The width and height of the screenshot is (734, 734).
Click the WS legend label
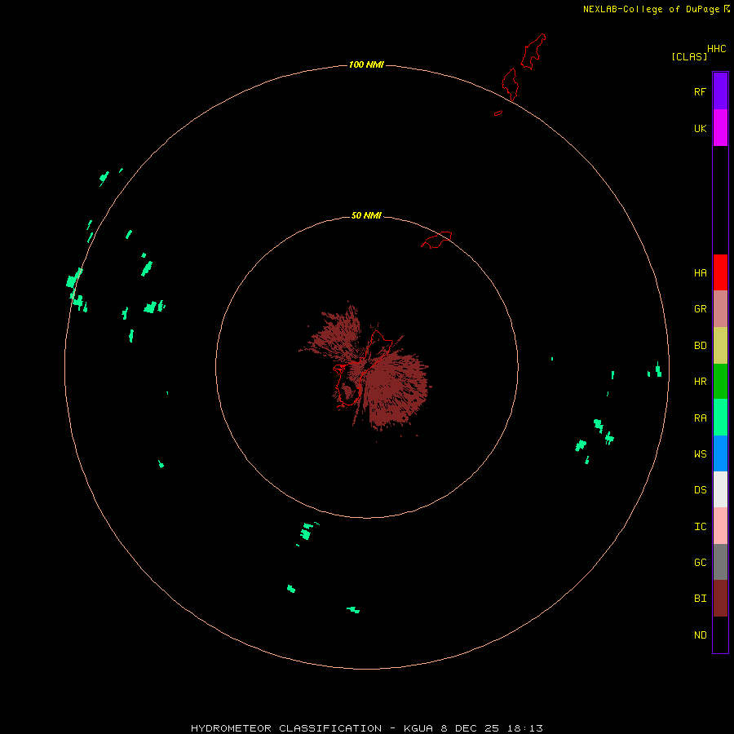700,453
